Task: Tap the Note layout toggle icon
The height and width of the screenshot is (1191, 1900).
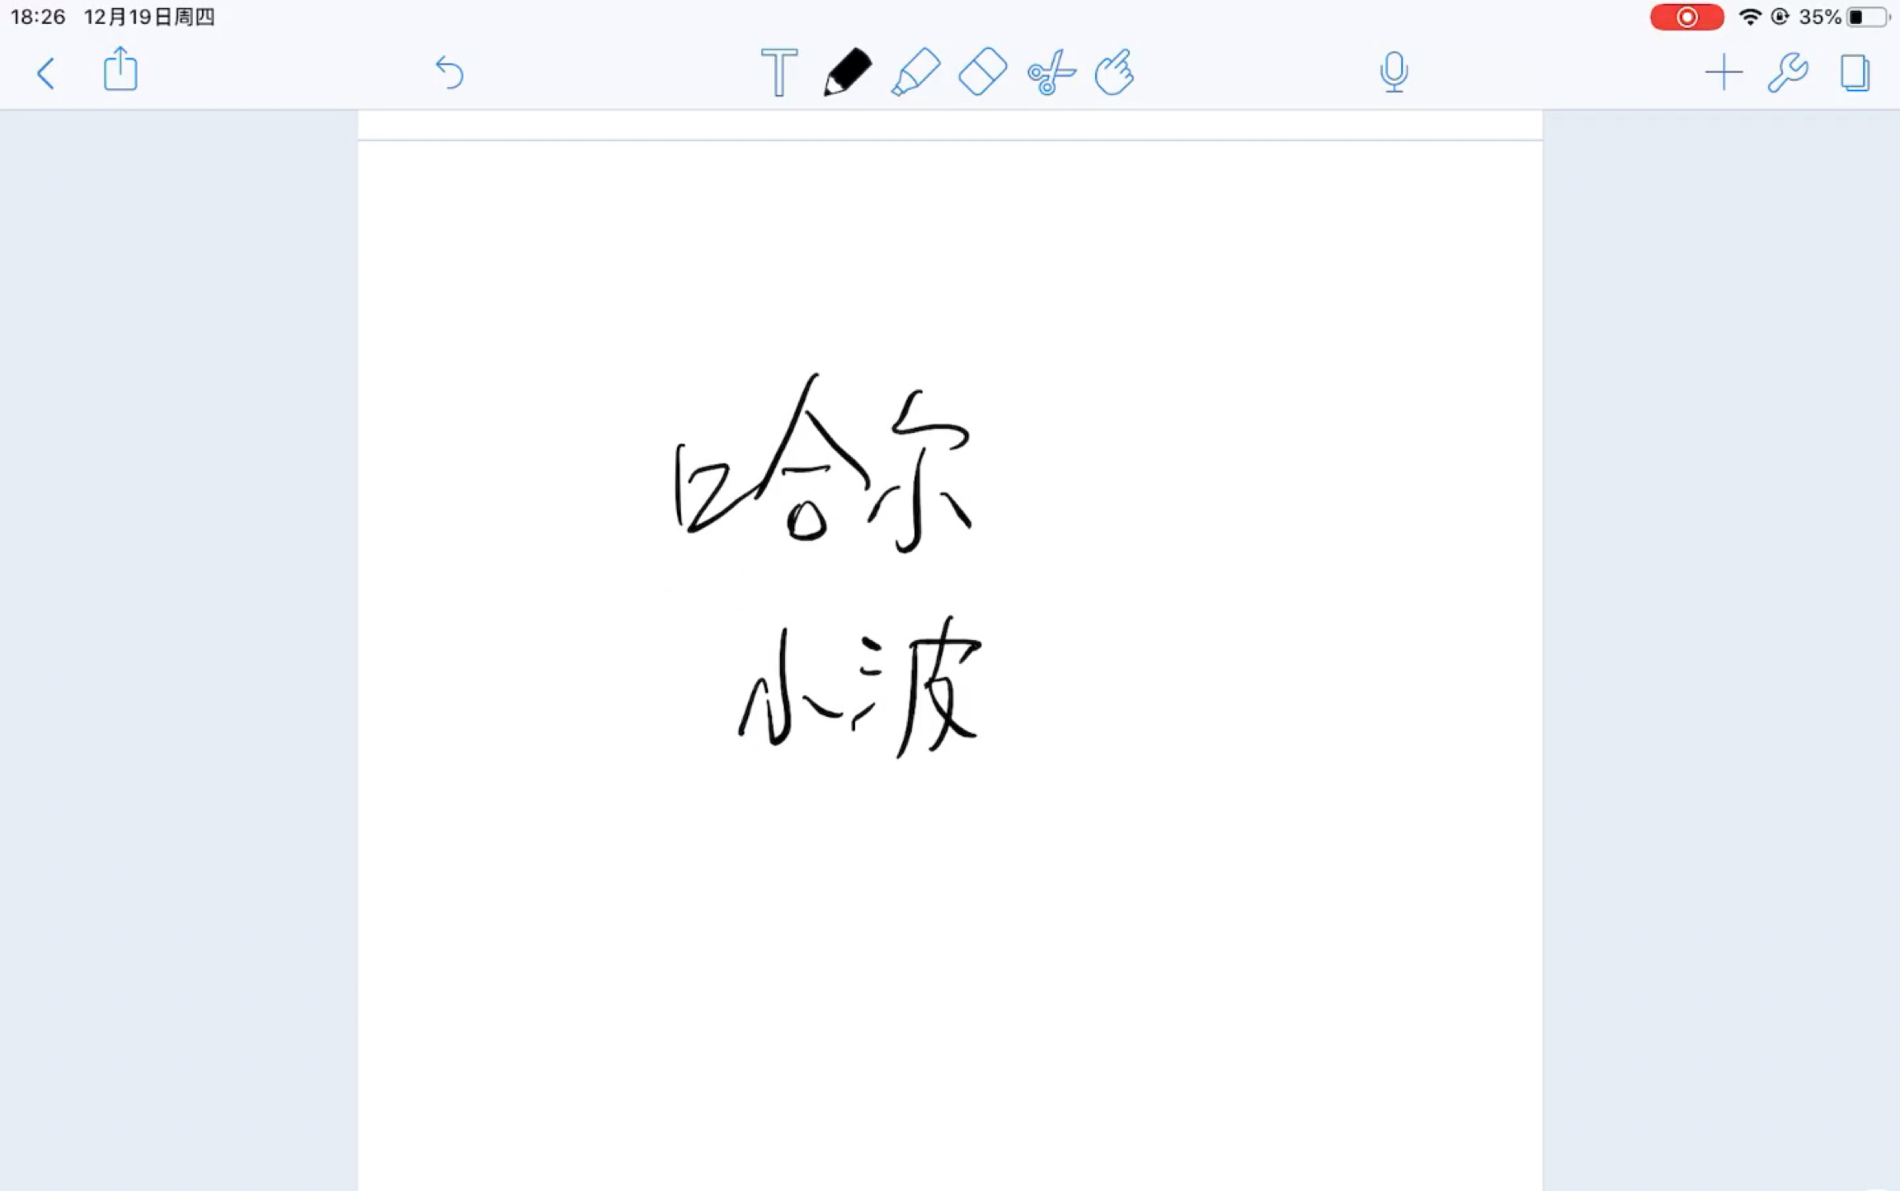Action: [x=1853, y=72]
